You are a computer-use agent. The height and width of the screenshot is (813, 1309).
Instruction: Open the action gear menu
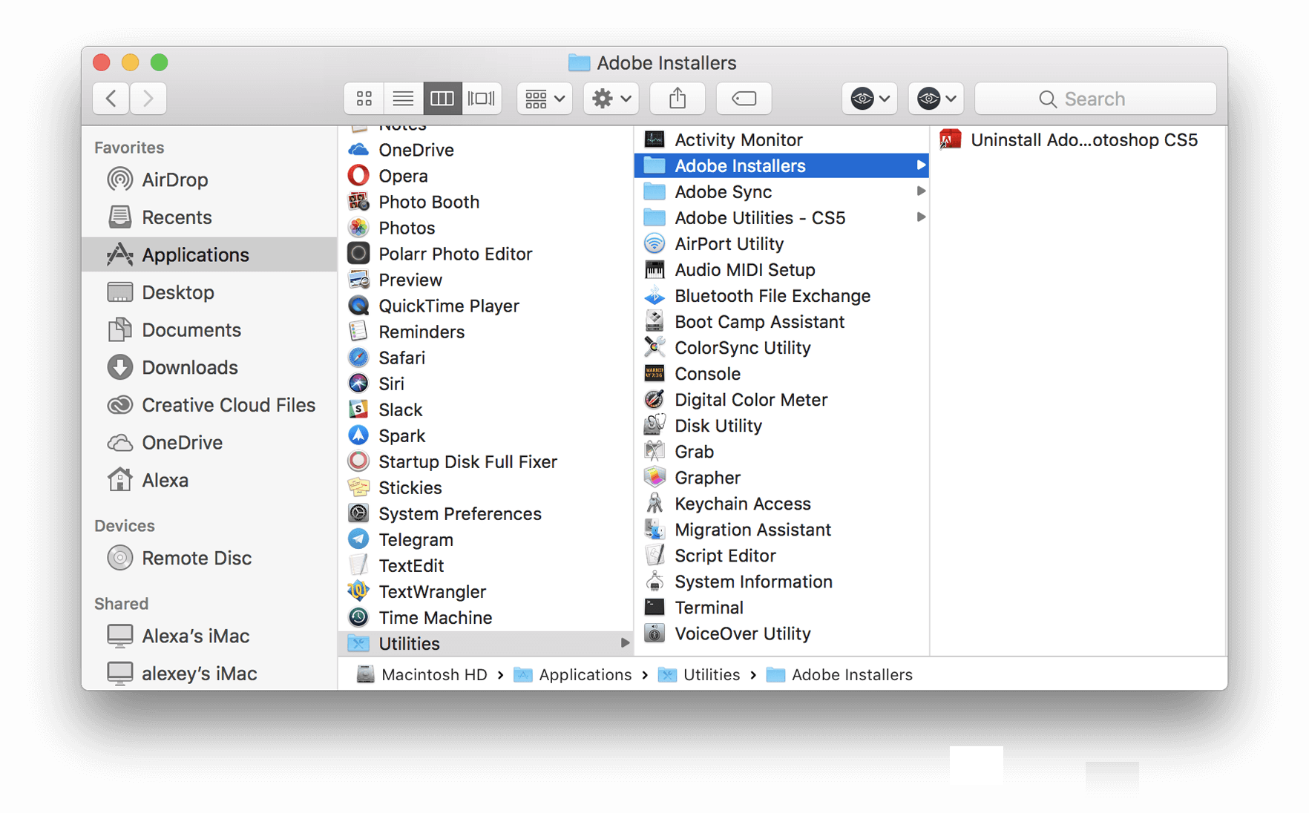[x=611, y=99]
